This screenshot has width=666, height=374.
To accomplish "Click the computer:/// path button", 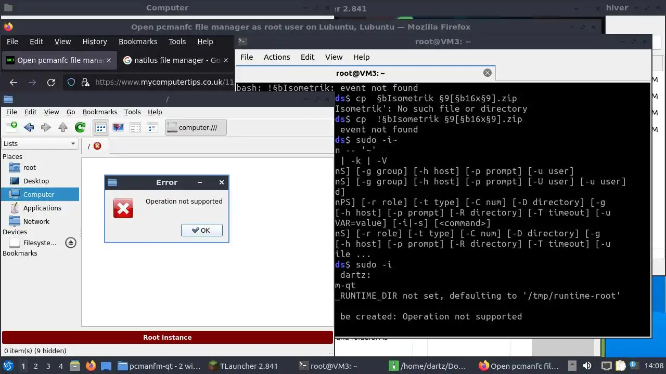I will coord(196,127).
